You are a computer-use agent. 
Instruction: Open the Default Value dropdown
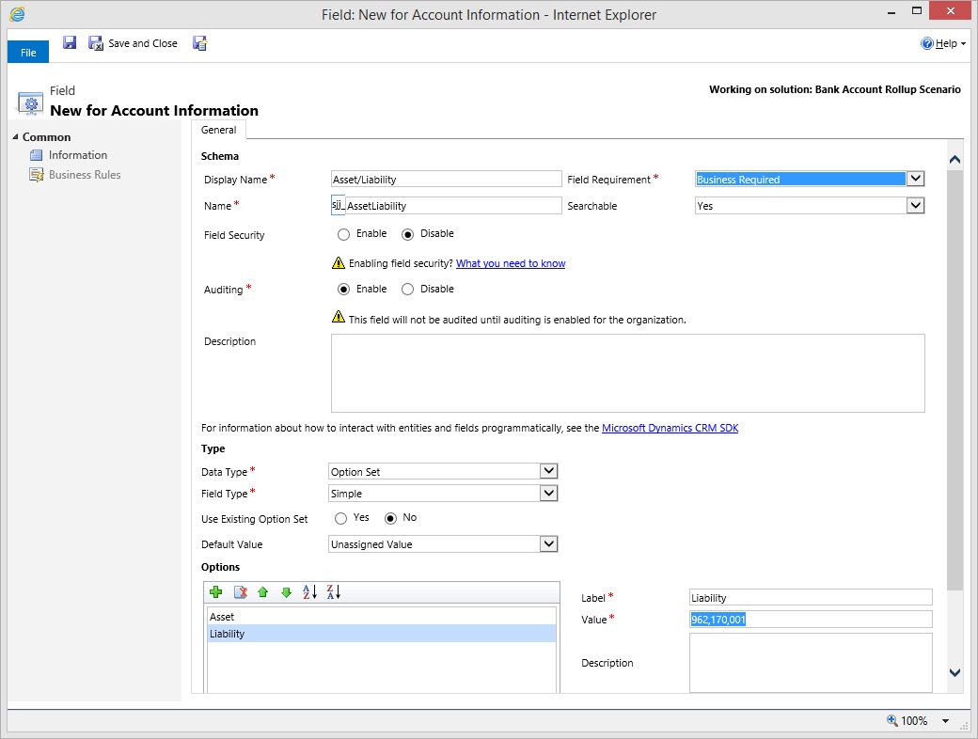(x=549, y=543)
